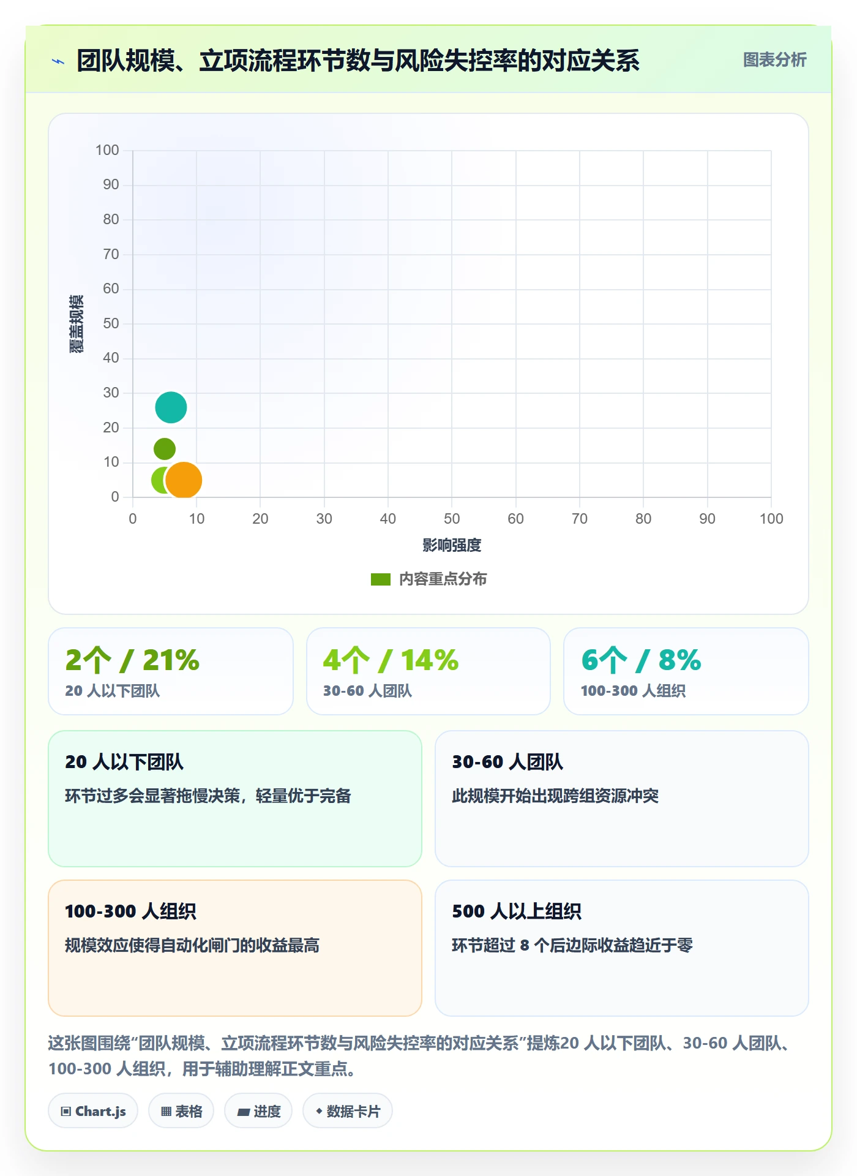
Task: Click the orange bubble in the chart
Action: coord(184,480)
